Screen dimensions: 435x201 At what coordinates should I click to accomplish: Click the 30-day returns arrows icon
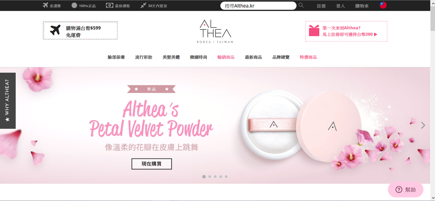[x=143, y=5]
